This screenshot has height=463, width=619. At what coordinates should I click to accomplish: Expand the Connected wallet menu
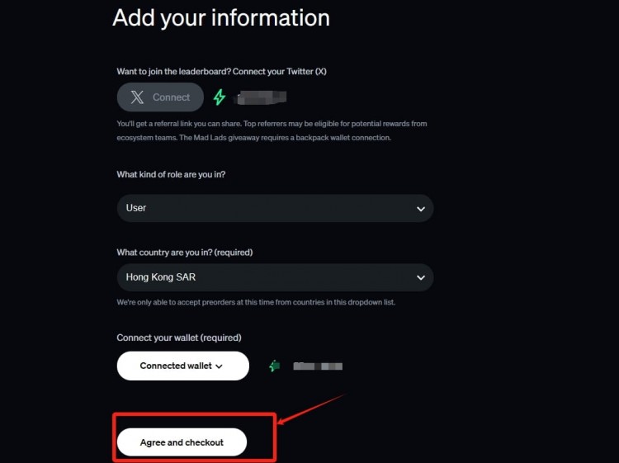[182, 366]
